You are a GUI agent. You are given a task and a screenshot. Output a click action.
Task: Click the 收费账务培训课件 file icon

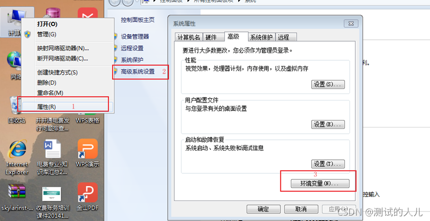[52, 203]
